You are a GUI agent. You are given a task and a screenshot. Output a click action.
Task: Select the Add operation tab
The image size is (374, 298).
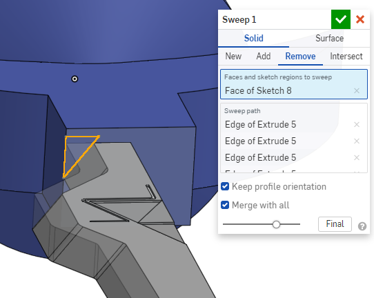(x=264, y=57)
